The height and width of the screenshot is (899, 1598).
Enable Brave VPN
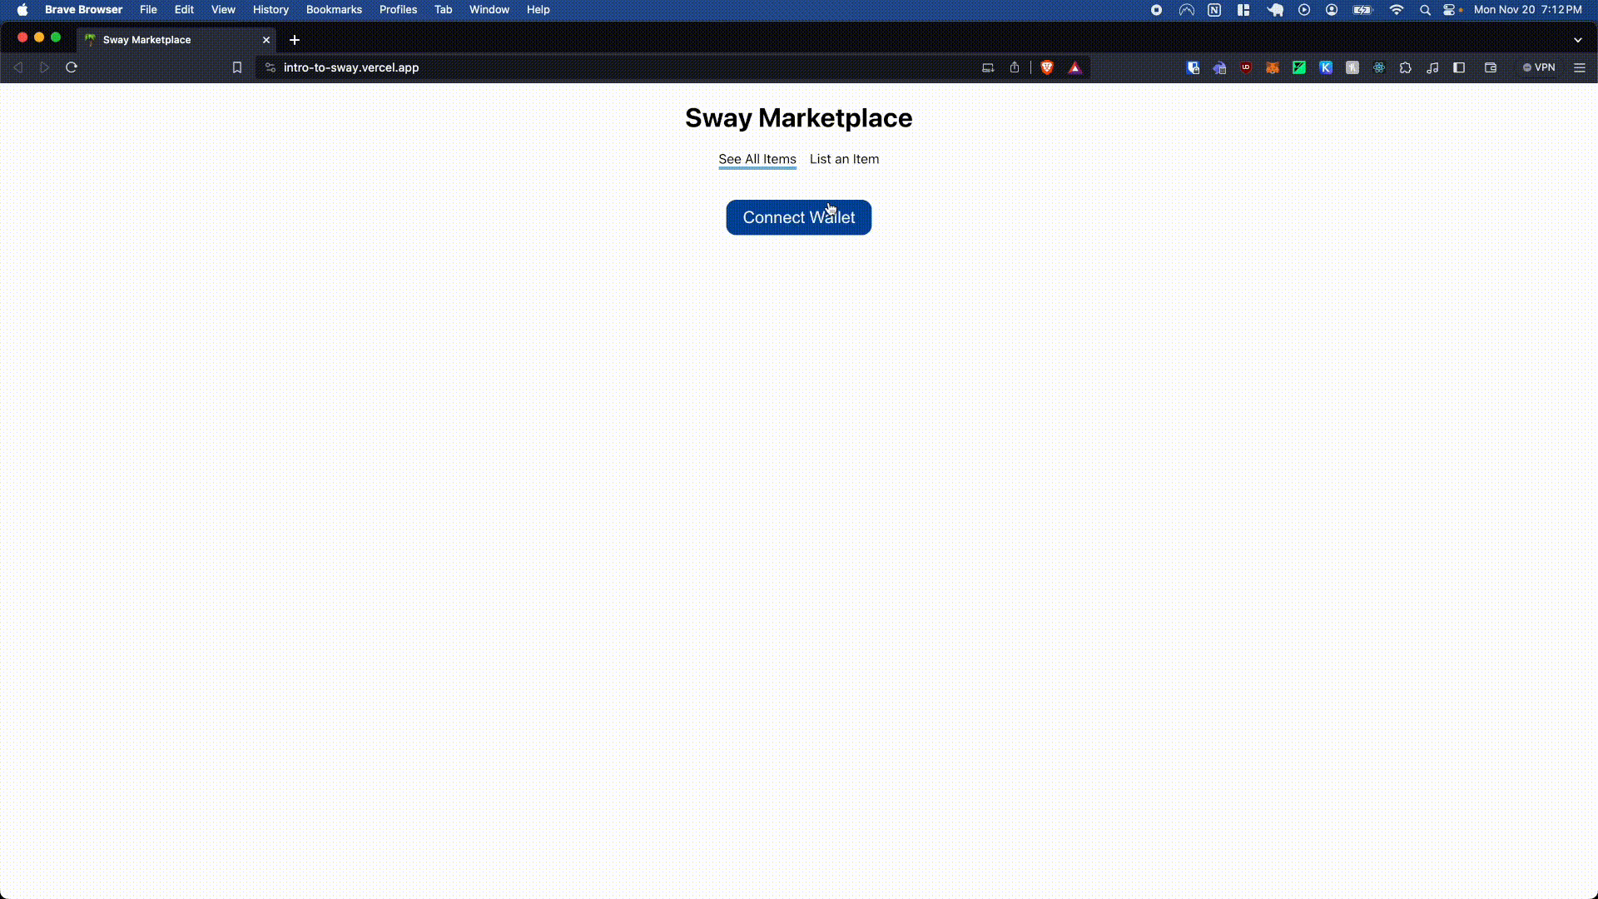(1539, 67)
